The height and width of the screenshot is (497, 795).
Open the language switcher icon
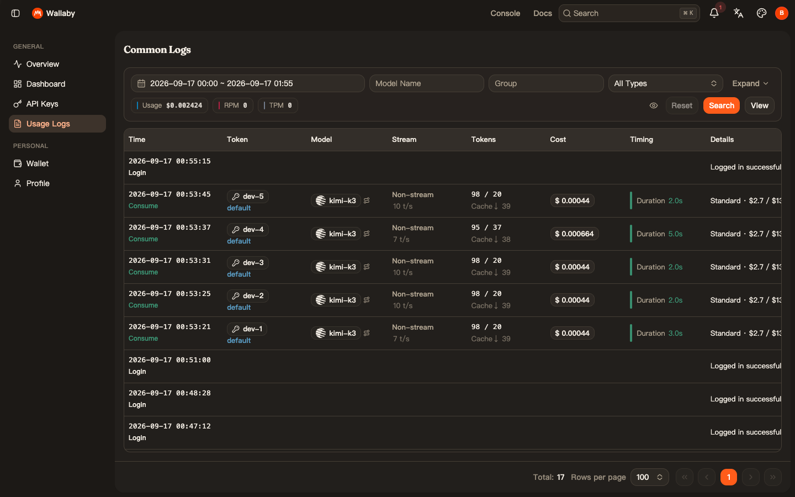[738, 13]
